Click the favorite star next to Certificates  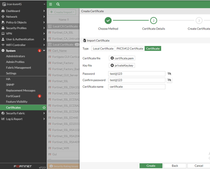(44, 108)
